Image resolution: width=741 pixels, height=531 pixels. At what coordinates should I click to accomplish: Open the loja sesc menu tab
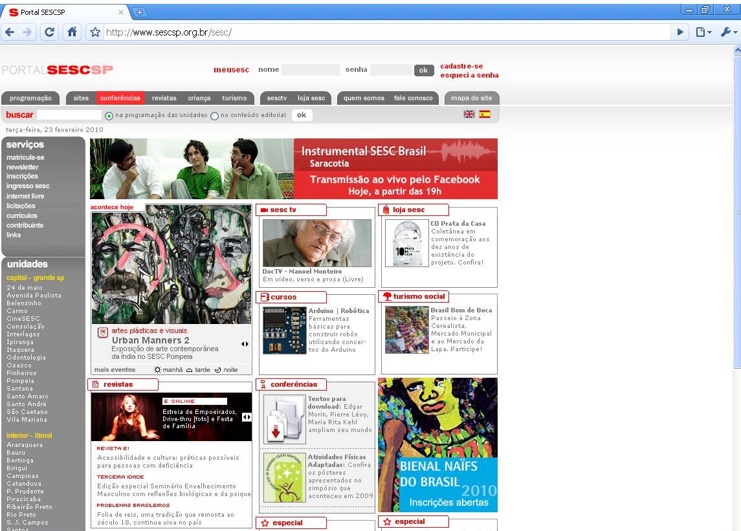click(311, 98)
